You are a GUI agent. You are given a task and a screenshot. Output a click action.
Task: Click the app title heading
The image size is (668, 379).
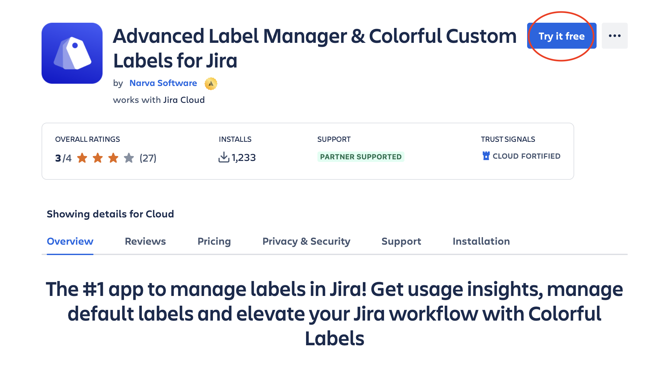314,48
